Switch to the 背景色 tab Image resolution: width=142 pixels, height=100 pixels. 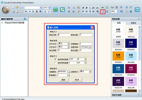tap(133, 23)
